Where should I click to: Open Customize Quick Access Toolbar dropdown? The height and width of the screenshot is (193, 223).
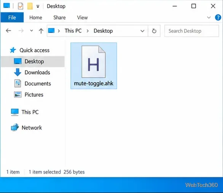pos(38,6)
